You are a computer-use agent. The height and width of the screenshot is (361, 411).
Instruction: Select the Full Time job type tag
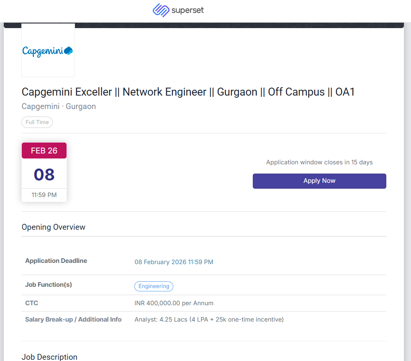pyautogui.click(x=37, y=122)
